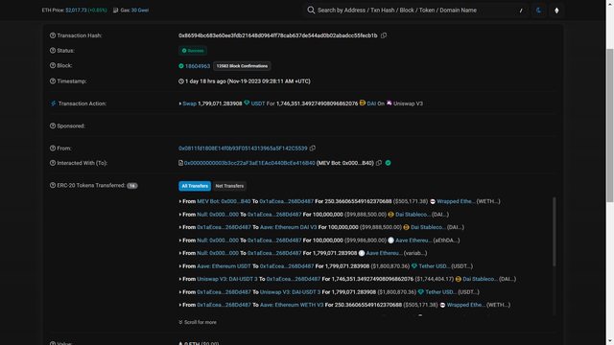This screenshot has width=614, height=345.
Task: Copy the MEV Bot contract address
Action: coord(379,163)
